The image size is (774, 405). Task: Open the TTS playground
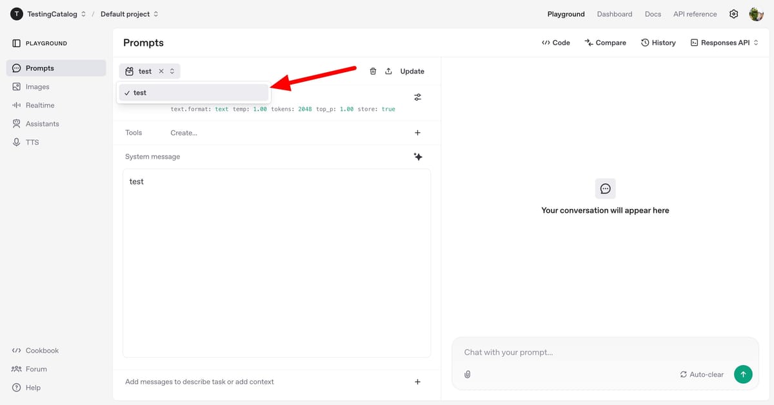pyautogui.click(x=30, y=142)
